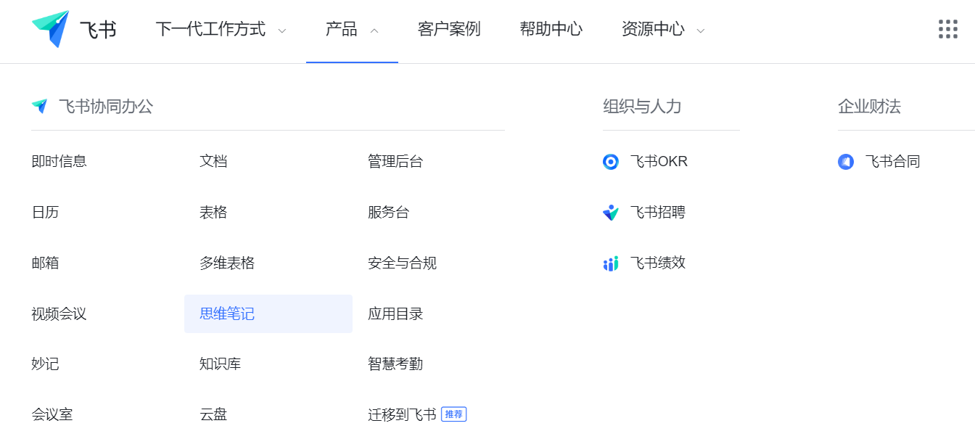975x447 pixels.
Task: Click the Feishu Performance (飞书绩效) icon
Action: pyautogui.click(x=611, y=263)
